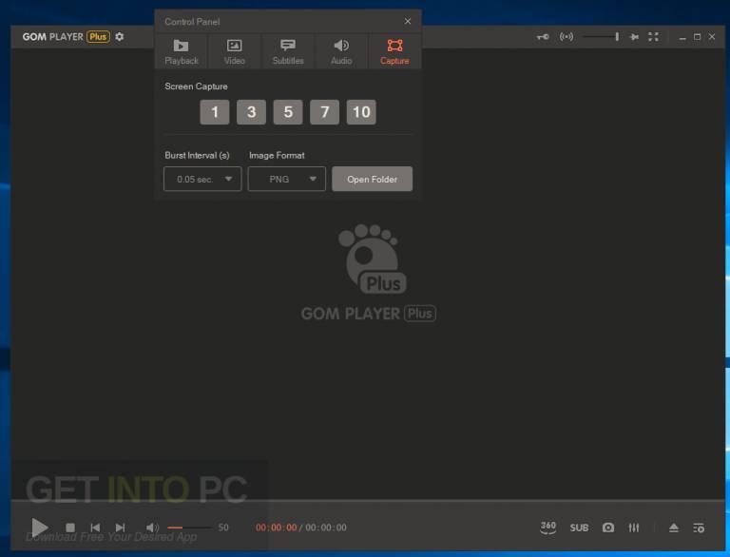This screenshot has width=730, height=557.
Task: Expand the Burst Interval dropdown
Action: coord(202,179)
